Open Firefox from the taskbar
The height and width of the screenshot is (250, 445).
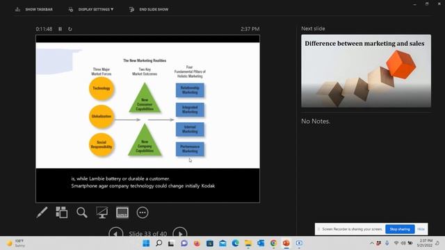197,243
